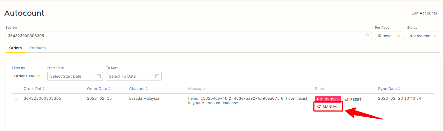This screenshot has height=131, width=443.
Task: Click the Edit Accounts button
Action: (424, 13)
